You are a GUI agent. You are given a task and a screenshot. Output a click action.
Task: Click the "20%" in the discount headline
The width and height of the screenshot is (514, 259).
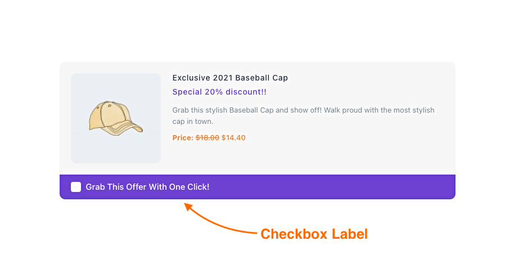pos(214,92)
